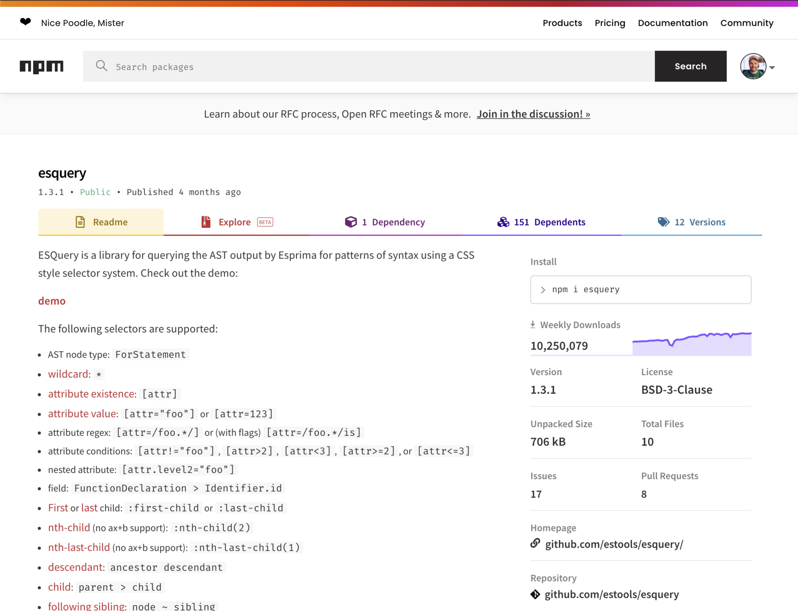Click the 706 kB unpacked size
The image size is (798, 611).
[x=548, y=442]
